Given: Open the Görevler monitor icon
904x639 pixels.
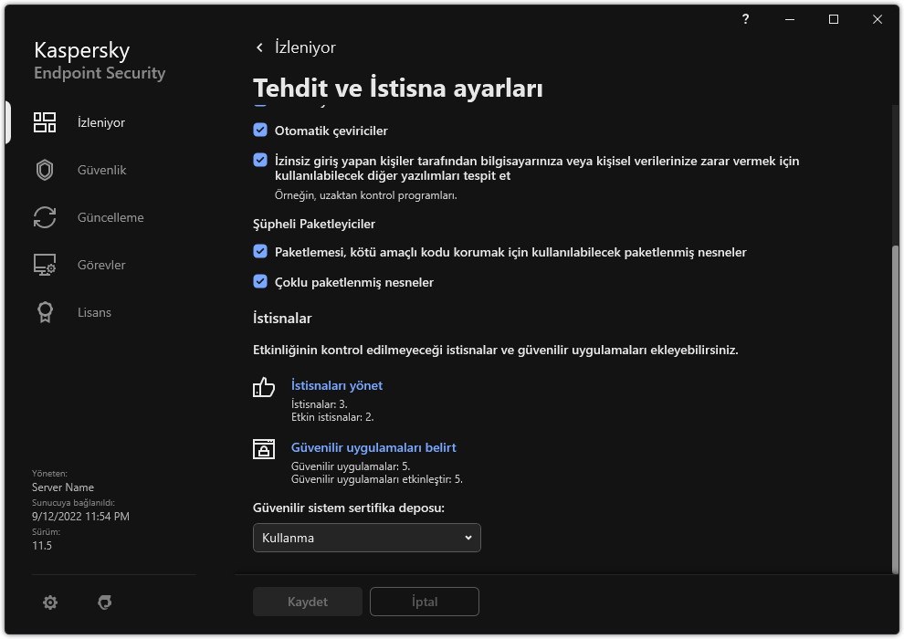Looking at the screenshot, I should (x=45, y=265).
